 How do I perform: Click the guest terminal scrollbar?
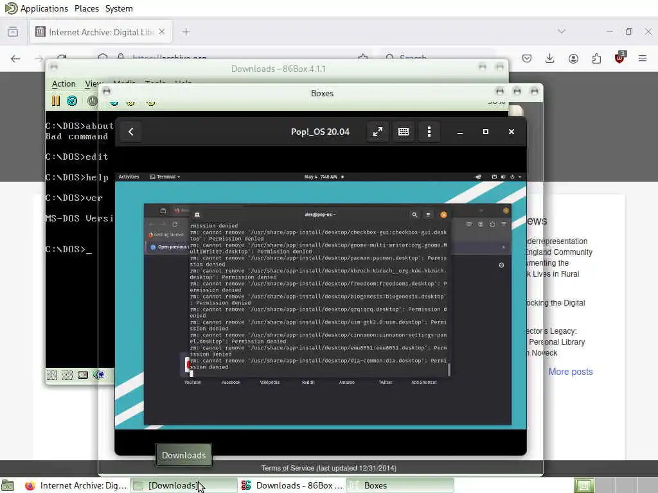[449, 370]
